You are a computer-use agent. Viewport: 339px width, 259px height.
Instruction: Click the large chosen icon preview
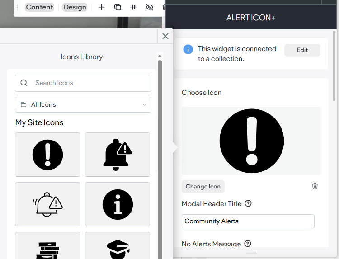251,141
